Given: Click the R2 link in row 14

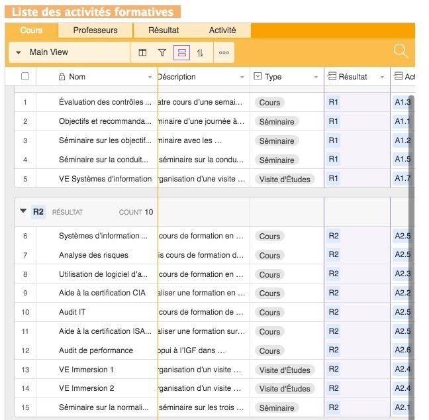Looking at the screenshot, I should (x=334, y=388).
